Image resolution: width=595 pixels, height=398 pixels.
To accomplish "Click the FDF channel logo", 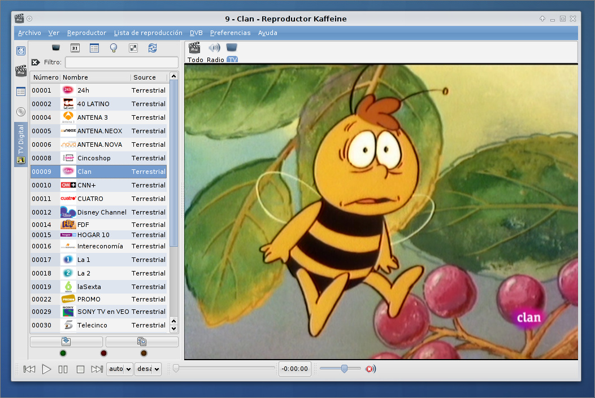I will (x=68, y=224).
